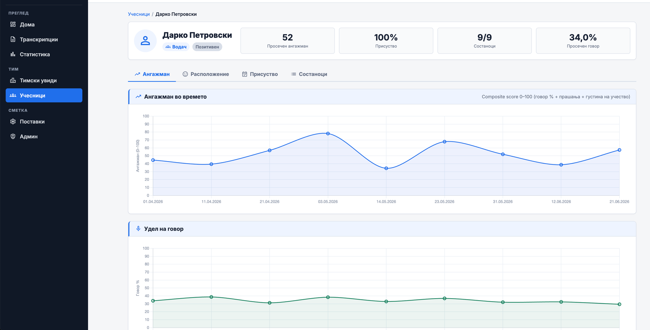Image resolution: width=650 pixels, height=330 pixels.
Task: Click the group icon in Водач badge
Action: [168, 47]
